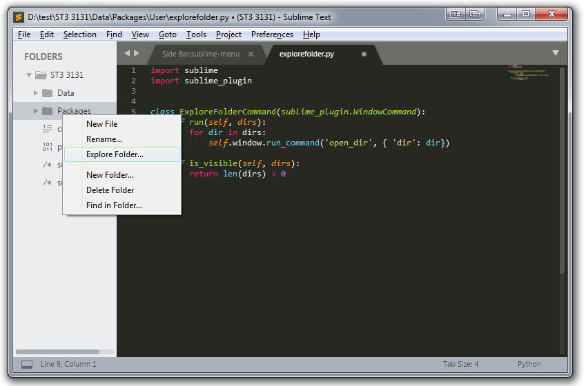Click the unsaved dot on explorefolder.py tab
This screenshot has height=386, width=586.
point(364,54)
